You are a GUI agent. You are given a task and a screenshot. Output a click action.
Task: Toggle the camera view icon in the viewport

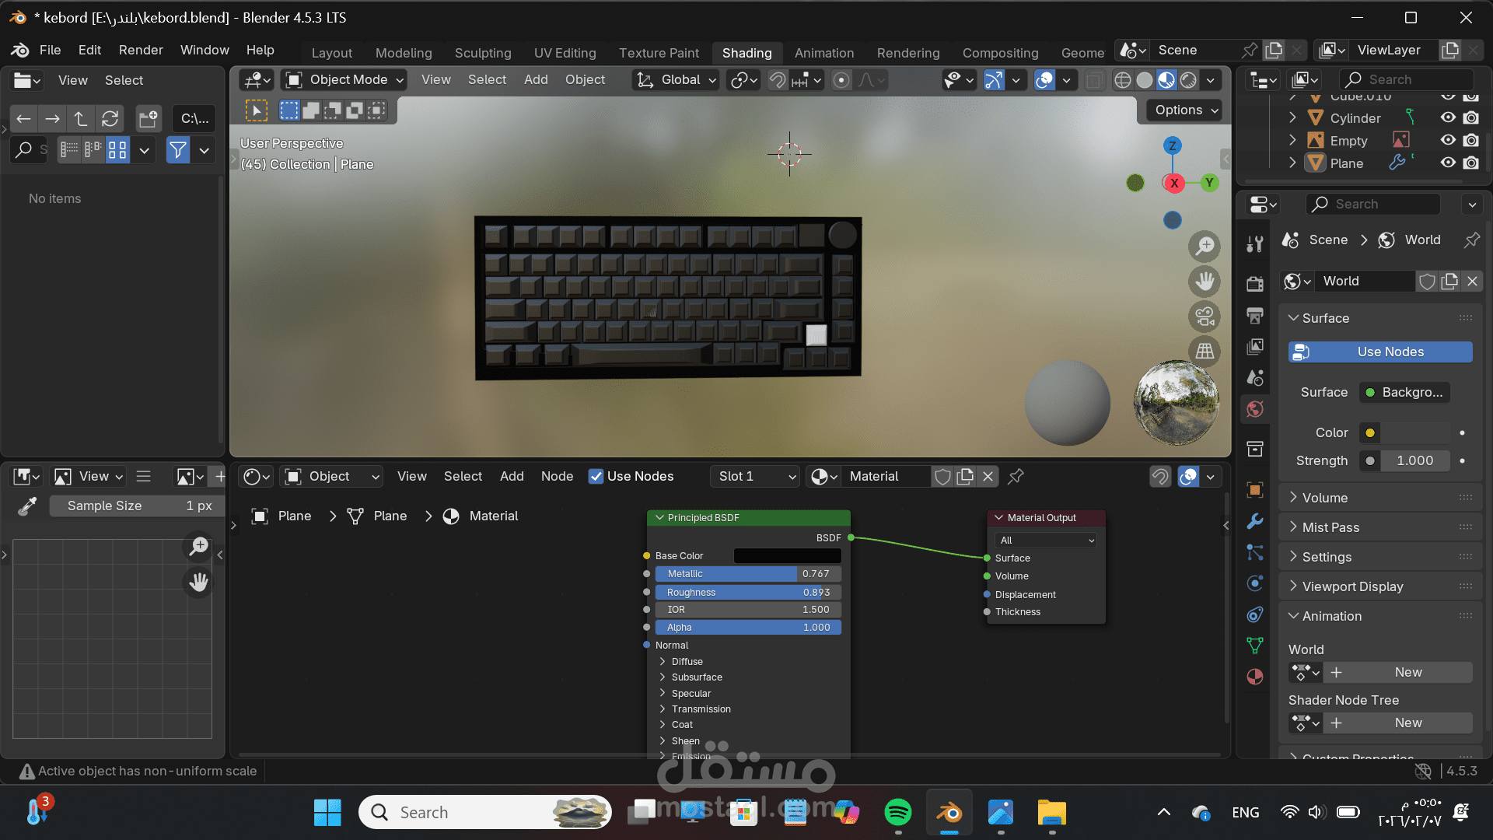pos(1205,317)
